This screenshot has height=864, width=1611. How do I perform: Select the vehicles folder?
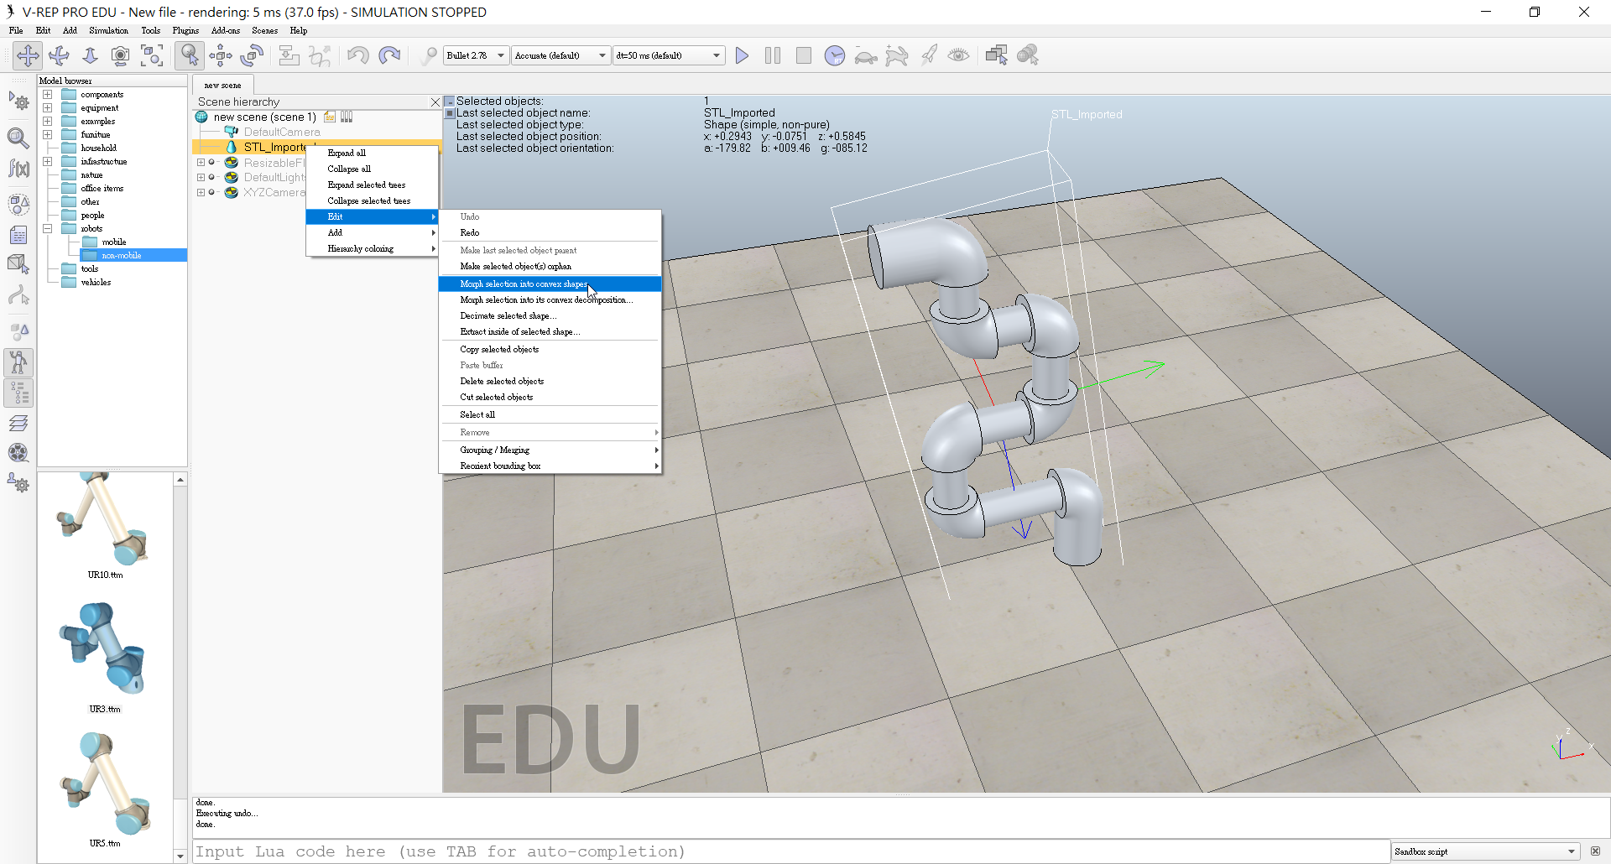coord(96,283)
